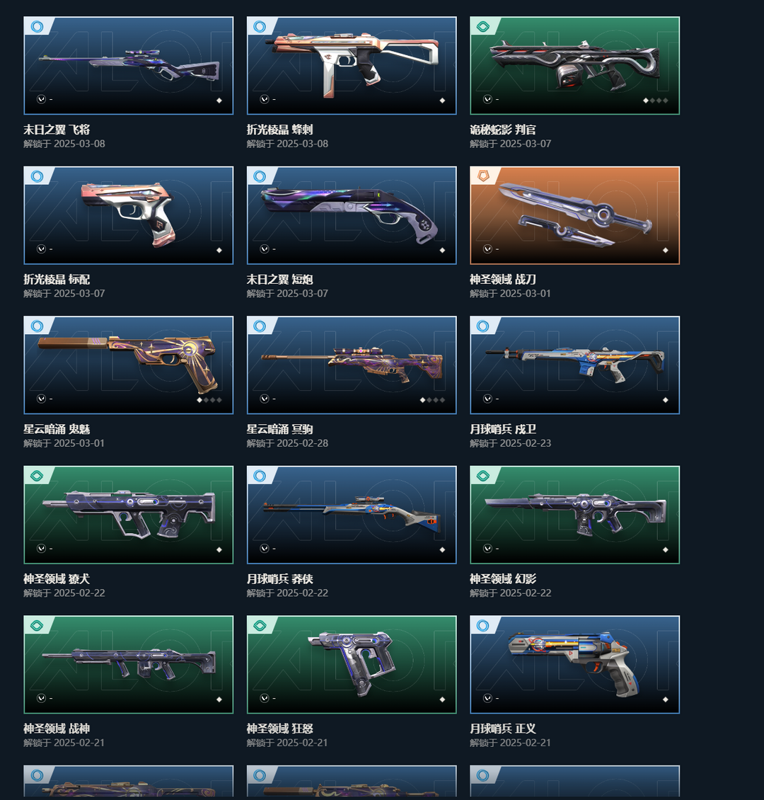Select the 折光棱晶 蜂刺 SMG thumbnail
The width and height of the screenshot is (764, 800).
[x=352, y=65]
